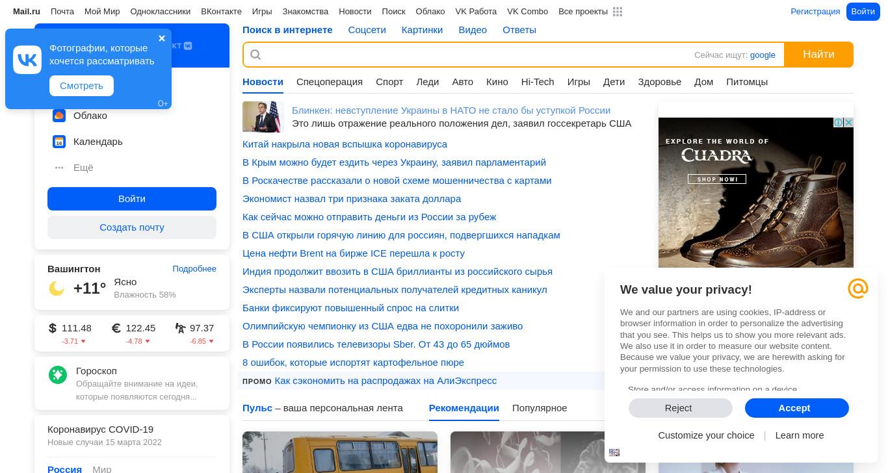Open news about mashed potato mistakes
Viewport: 888px width, 473px height.
[x=353, y=363]
